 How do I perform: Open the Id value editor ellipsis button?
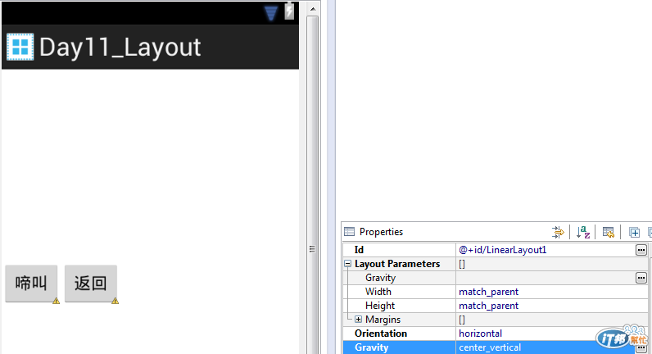point(641,250)
